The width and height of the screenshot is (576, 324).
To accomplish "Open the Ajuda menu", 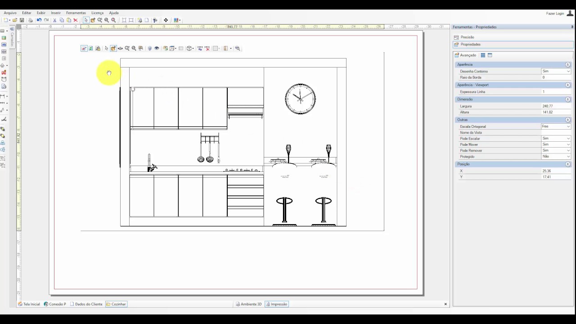I will click(x=114, y=13).
